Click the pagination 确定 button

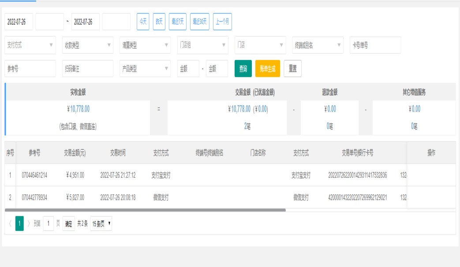pyautogui.click(x=68, y=224)
